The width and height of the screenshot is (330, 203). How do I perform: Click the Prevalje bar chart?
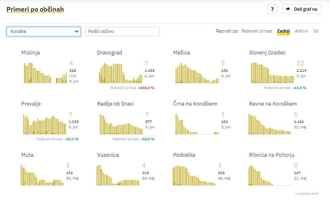45,124
